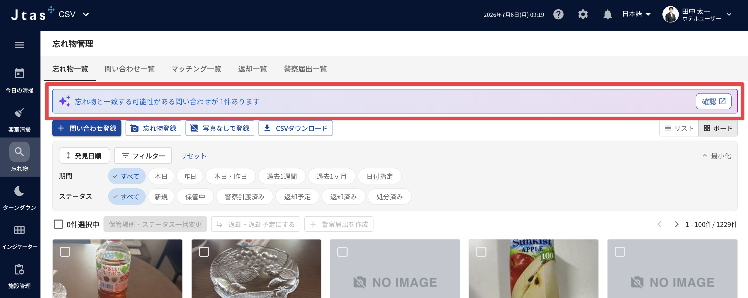Select 期間 filter 昨日 chip
The width and height of the screenshot is (748, 298).
pos(190,176)
